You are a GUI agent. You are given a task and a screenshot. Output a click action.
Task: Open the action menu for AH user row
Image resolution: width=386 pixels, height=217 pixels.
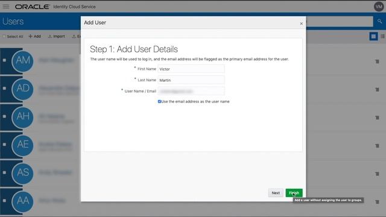(377, 118)
